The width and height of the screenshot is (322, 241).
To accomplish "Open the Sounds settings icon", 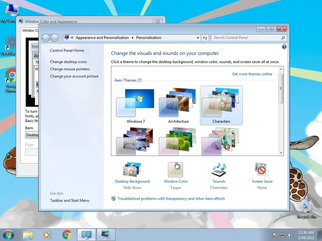I will click(219, 169).
